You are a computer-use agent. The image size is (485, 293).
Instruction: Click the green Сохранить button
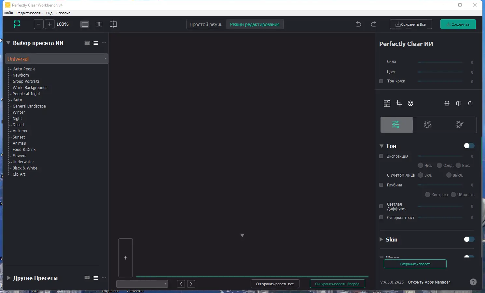pyautogui.click(x=458, y=24)
